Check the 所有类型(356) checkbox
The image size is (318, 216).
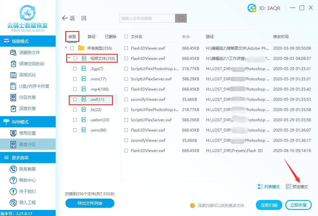click(72, 48)
